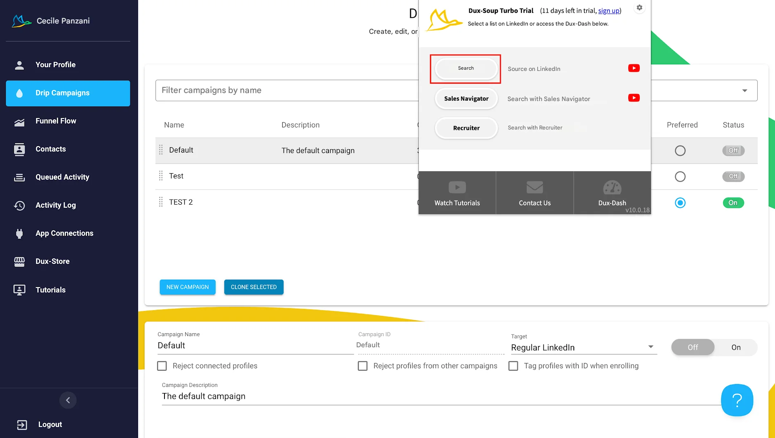Open Activity Log page

pyautogui.click(x=68, y=205)
